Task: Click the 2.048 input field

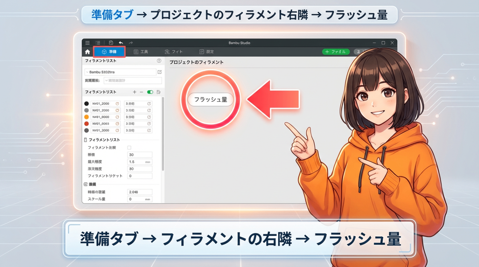Action: point(140,192)
